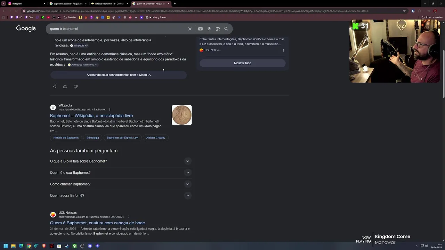Go back to previous page
The width and height of the screenshot is (445, 250).
(4, 11)
